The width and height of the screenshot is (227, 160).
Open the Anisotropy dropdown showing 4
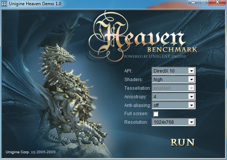point(173,97)
